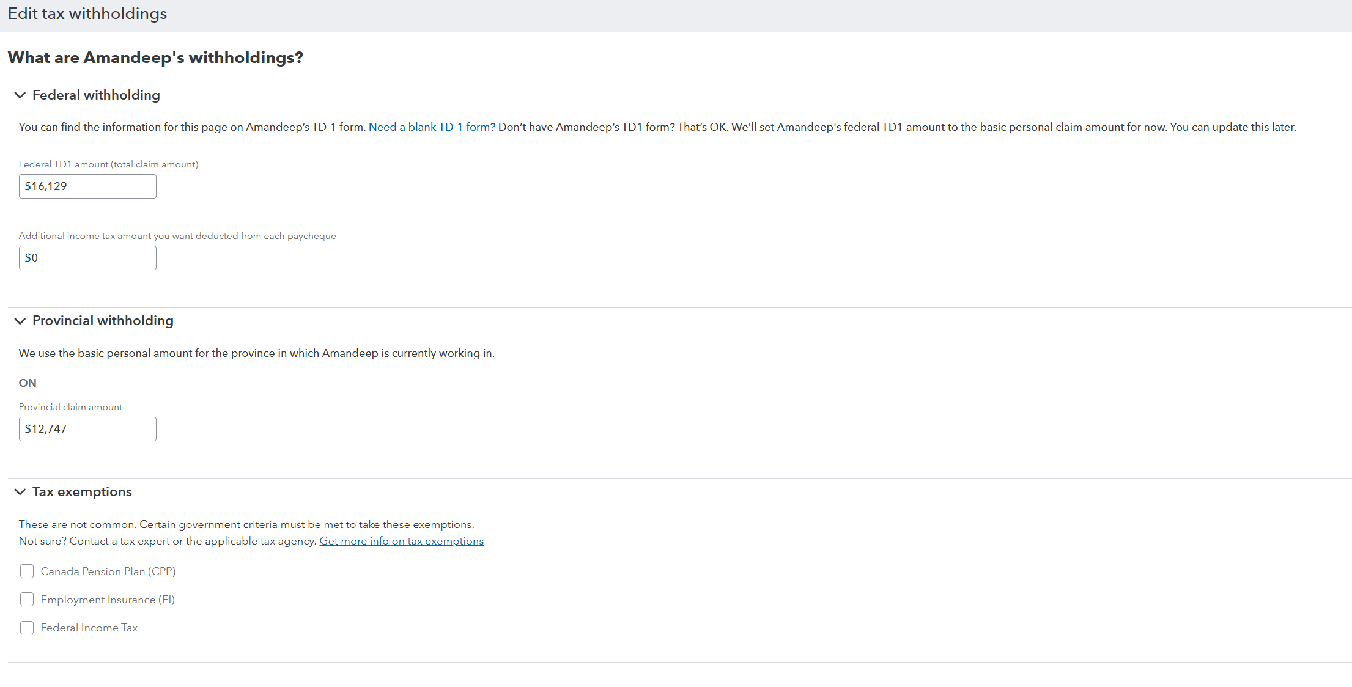This screenshot has width=1352, height=687.
Task: Click the 'What are Amandeep's withholdings?' heading
Action: (x=155, y=57)
